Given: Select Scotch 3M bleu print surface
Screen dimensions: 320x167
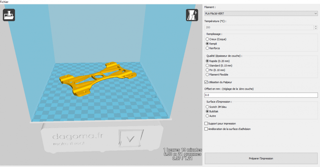Looking at the screenshot, I should point(216,107).
